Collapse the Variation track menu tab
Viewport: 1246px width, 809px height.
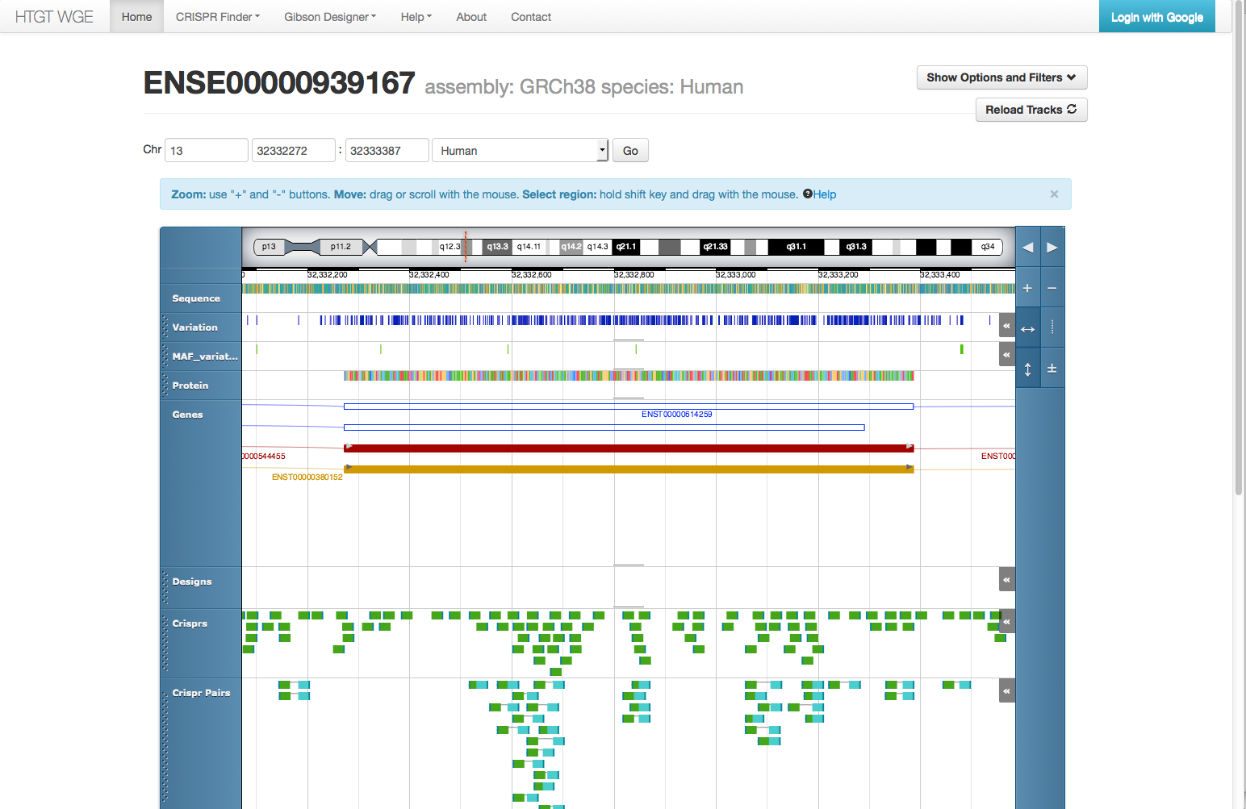(x=1006, y=326)
